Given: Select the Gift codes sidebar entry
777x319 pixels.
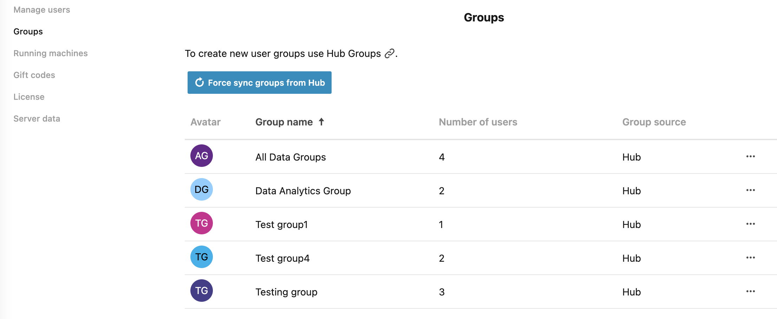Looking at the screenshot, I should click(x=34, y=75).
